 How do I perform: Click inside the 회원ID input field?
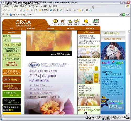(16, 36)
